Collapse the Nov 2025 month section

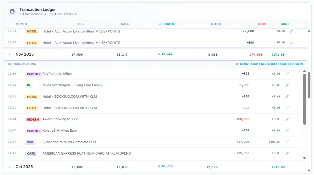9,54
